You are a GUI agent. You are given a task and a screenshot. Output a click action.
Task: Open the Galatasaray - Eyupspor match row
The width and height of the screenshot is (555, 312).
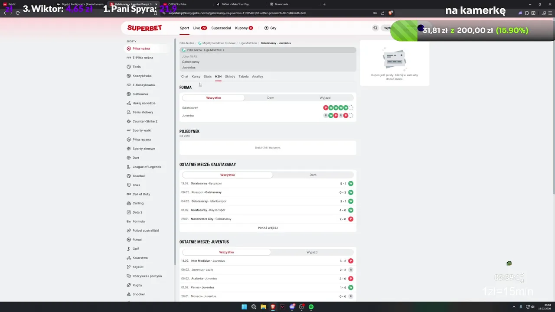[268, 184]
